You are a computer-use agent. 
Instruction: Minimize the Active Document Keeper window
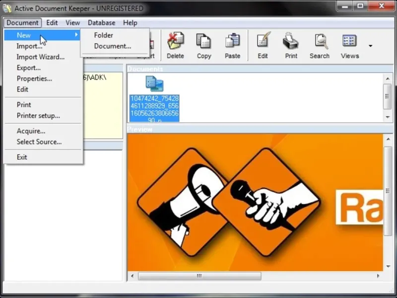pos(344,6)
